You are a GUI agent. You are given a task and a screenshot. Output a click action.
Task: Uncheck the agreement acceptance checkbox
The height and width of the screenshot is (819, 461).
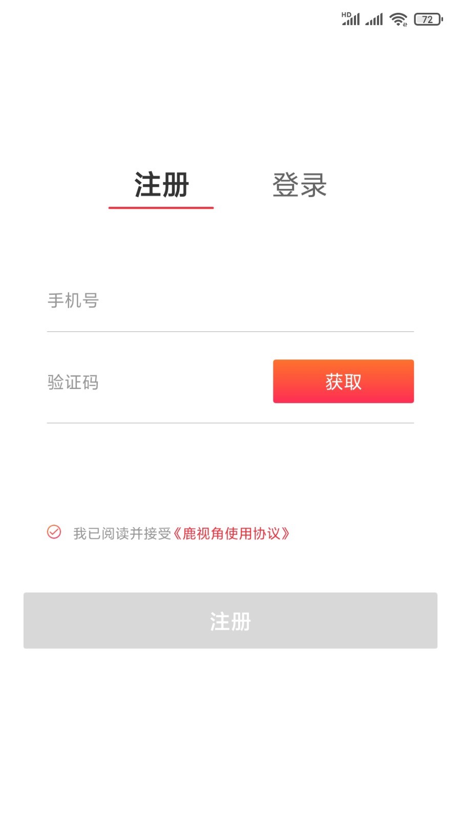(x=54, y=532)
